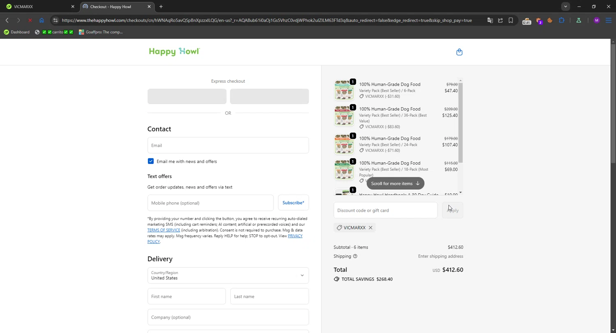
Task: Open site information icon in address bar
Action: coord(55,20)
